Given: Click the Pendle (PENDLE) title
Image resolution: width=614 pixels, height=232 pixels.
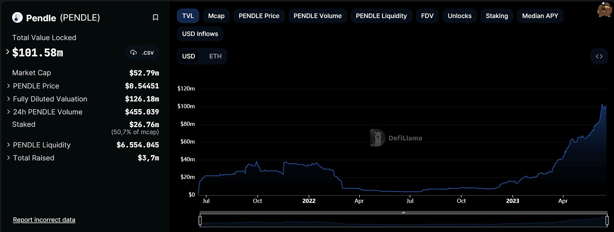Looking at the screenshot, I should click(63, 18).
